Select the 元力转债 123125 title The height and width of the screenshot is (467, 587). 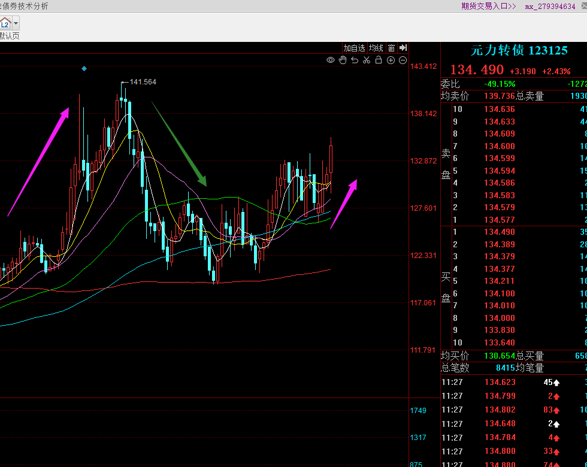pyautogui.click(x=519, y=50)
